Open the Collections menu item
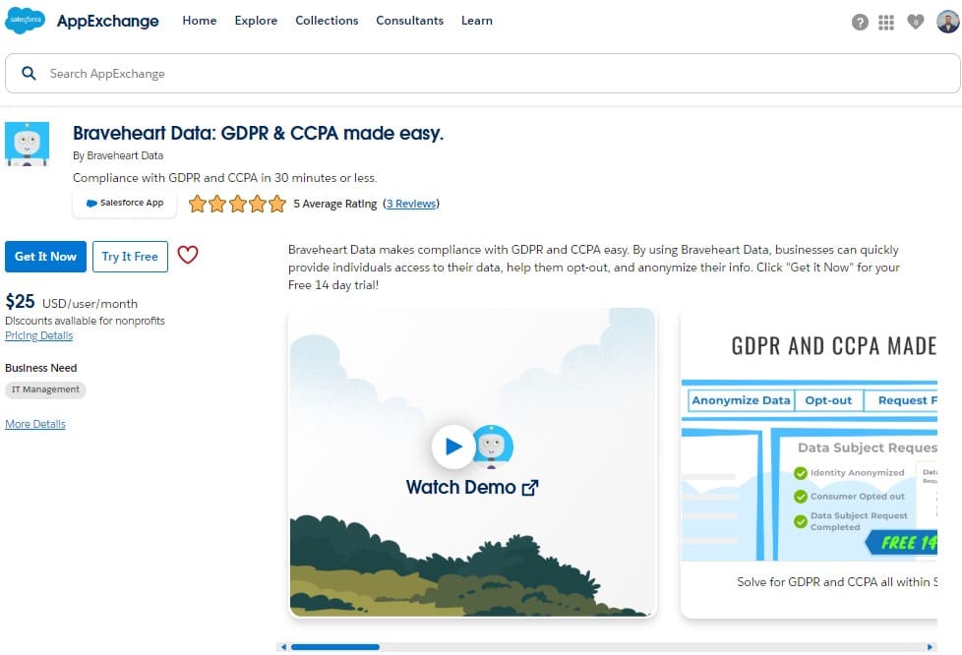This screenshot has height=655, width=962. coord(327,21)
